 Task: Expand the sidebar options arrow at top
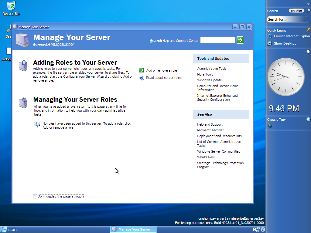pos(308,3)
